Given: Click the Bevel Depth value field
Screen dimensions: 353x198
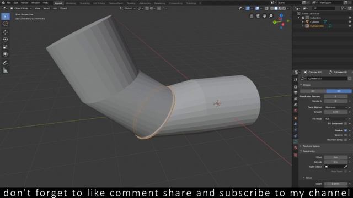Looking at the screenshot, I should [x=336, y=184].
